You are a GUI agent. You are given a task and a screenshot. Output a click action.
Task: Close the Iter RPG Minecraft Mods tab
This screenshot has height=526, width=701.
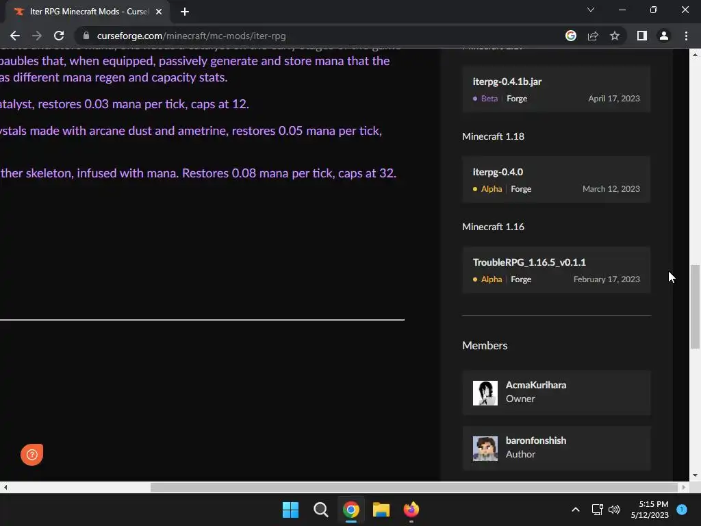pyautogui.click(x=159, y=12)
